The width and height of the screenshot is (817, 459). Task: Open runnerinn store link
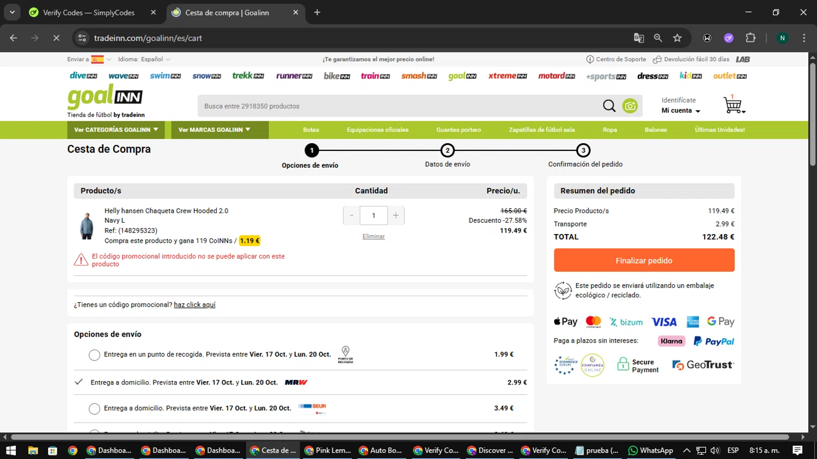tap(294, 76)
